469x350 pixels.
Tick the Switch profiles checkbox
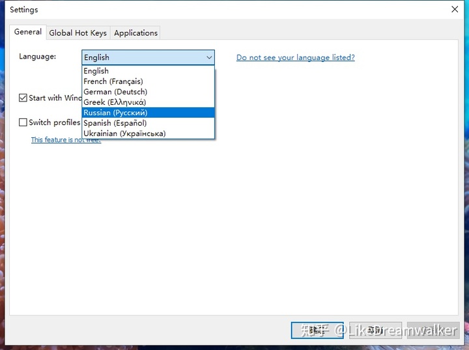23,122
